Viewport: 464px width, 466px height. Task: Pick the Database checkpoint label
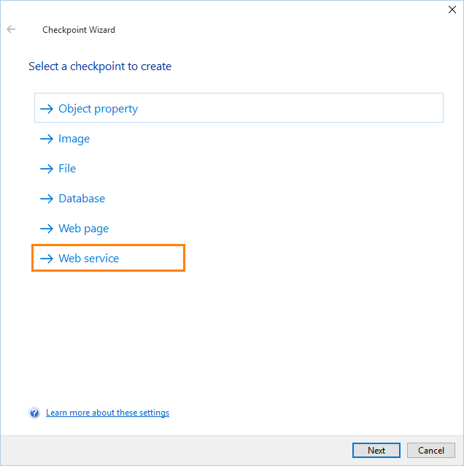82,199
